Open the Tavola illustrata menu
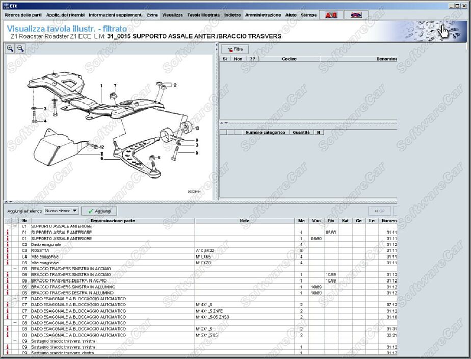This screenshot has height=359, width=471. point(203,15)
